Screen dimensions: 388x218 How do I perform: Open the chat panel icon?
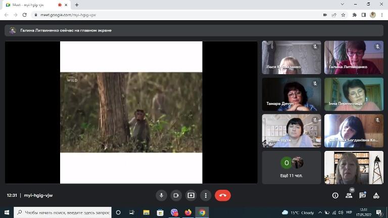click(x=363, y=195)
